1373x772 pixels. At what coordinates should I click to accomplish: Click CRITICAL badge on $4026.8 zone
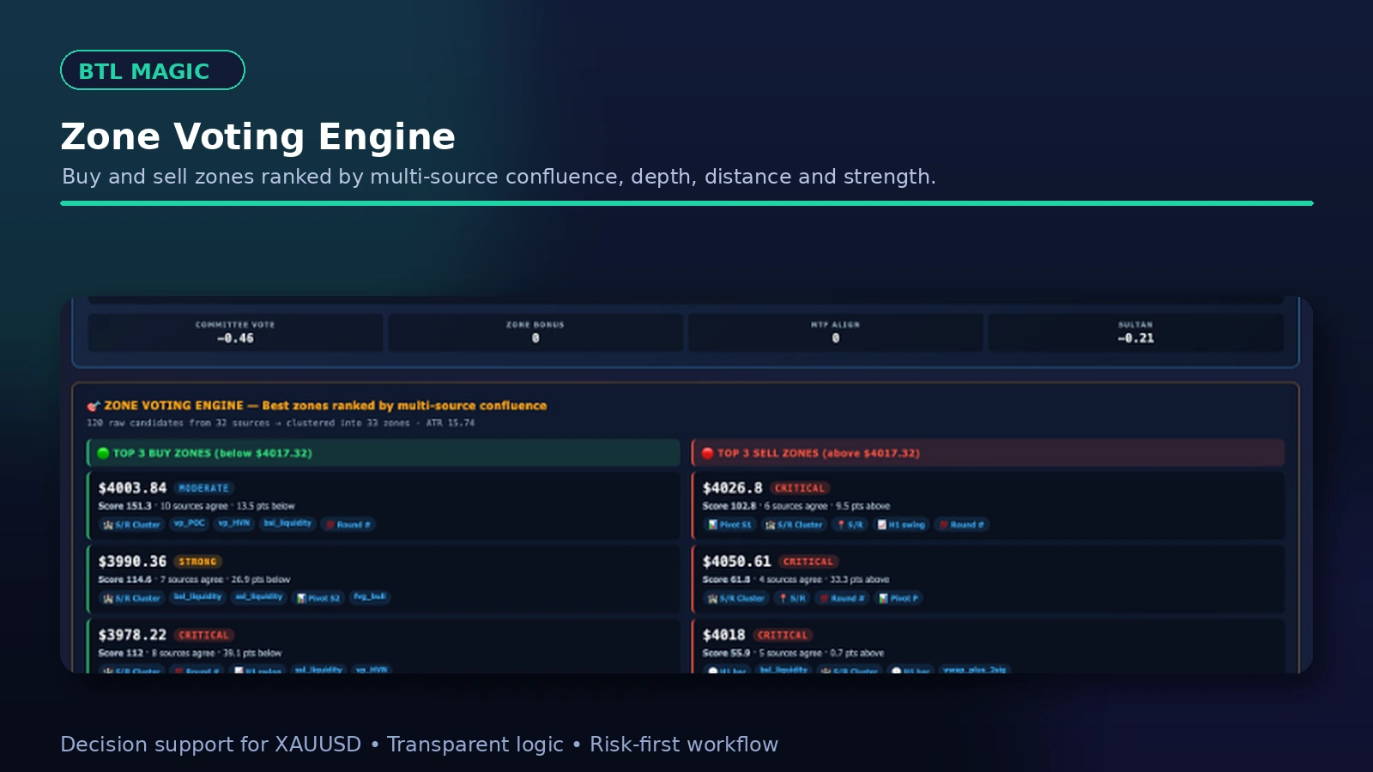[800, 488]
